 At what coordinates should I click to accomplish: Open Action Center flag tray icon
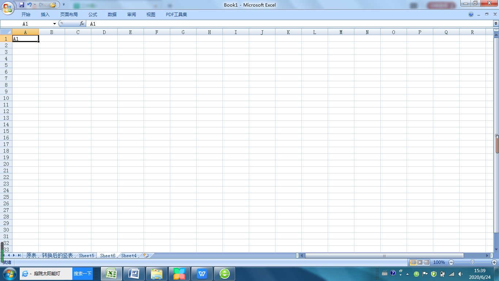point(425,274)
